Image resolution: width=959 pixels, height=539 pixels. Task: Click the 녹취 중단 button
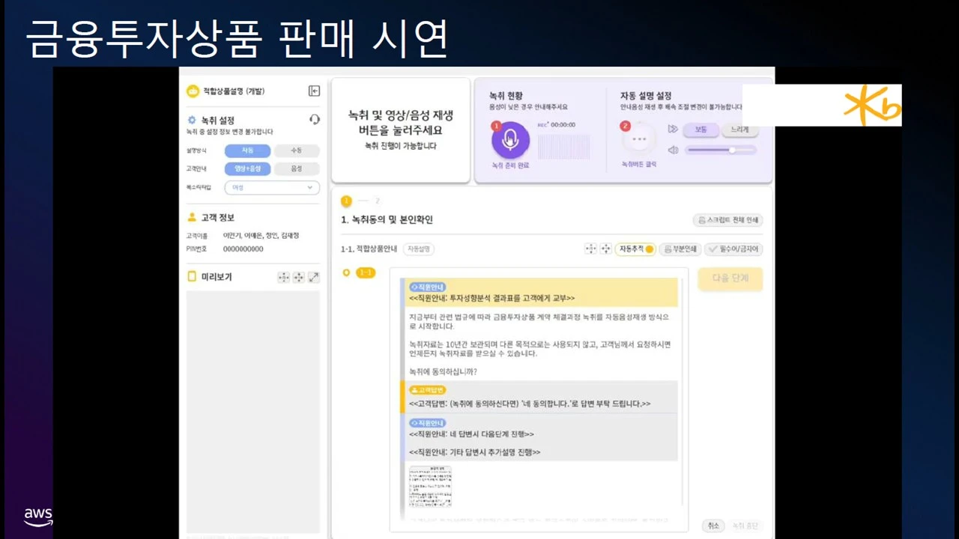point(745,526)
